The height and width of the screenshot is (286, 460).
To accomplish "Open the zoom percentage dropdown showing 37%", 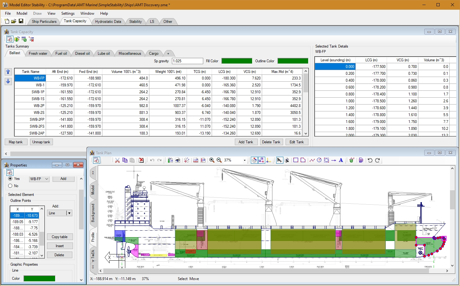I will [245, 160].
